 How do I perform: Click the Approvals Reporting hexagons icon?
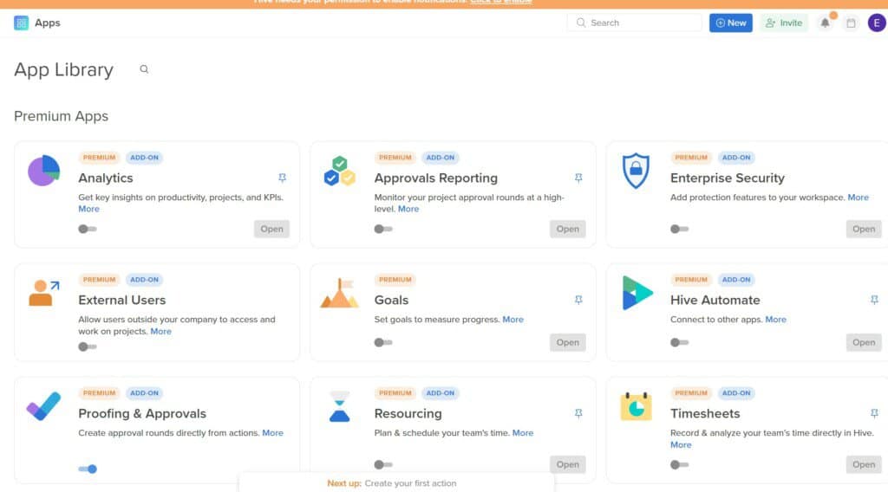pyautogui.click(x=340, y=171)
